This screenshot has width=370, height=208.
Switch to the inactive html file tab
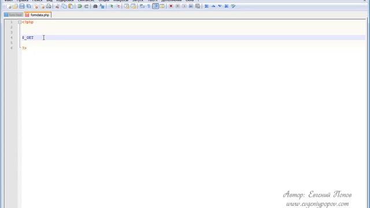click(13, 15)
